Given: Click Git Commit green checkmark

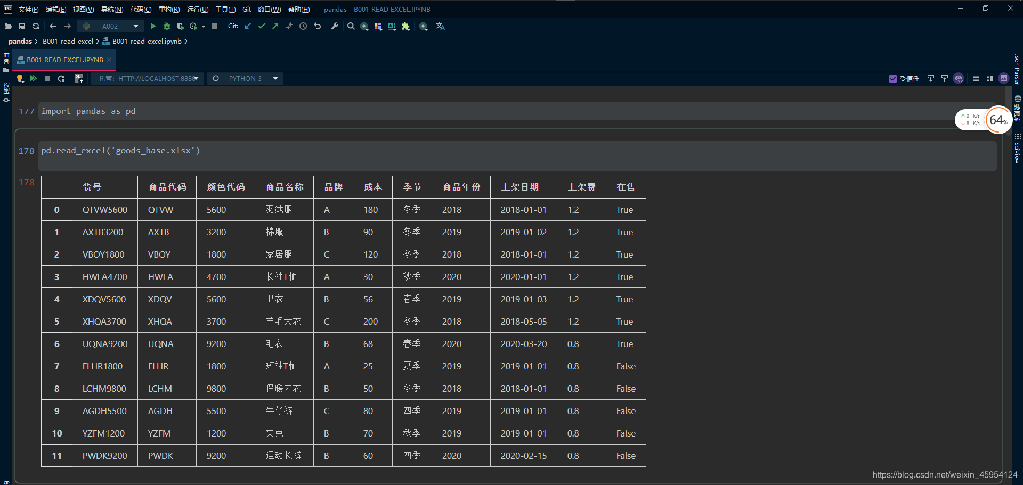Looking at the screenshot, I should click(262, 26).
